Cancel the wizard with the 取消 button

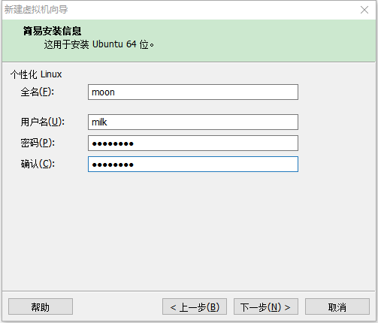(337, 306)
